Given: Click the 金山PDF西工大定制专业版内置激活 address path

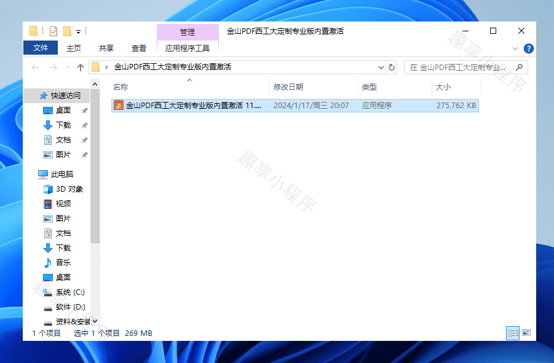Looking at the screenshot, I should click(x=173, y=67).
